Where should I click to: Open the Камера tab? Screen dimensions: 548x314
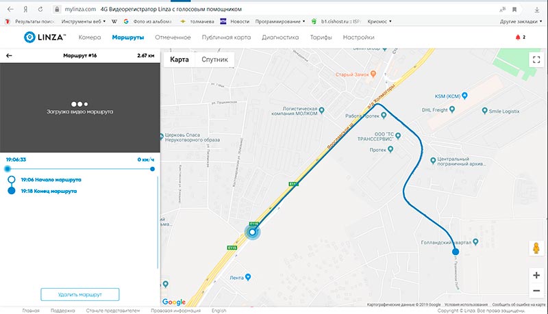click(x=90, y=38)
